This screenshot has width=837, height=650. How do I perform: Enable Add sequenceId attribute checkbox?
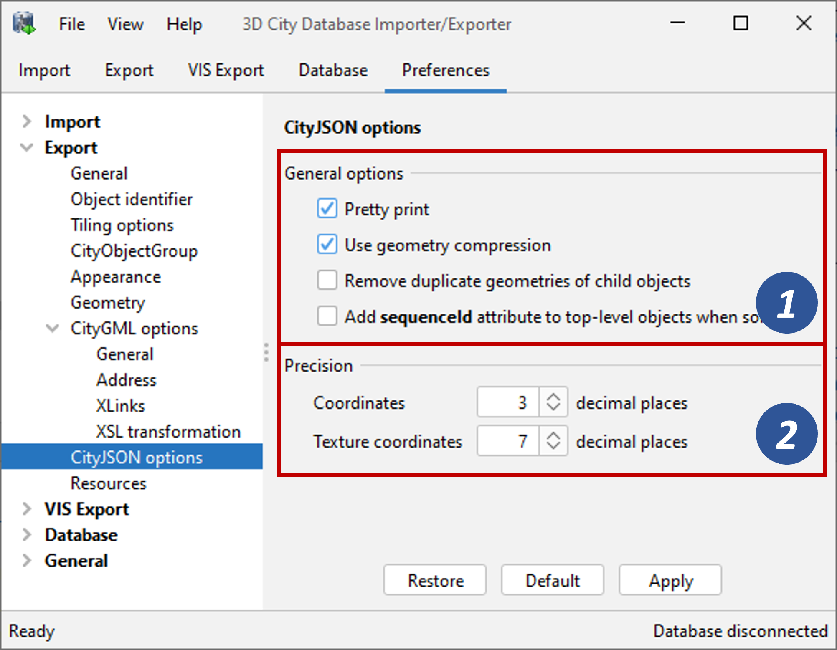tap(327, 316)
